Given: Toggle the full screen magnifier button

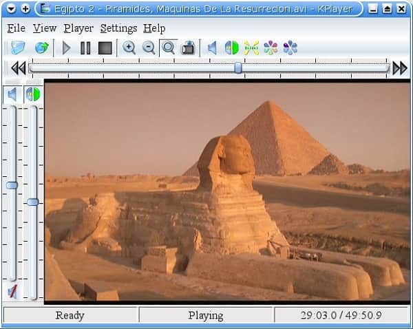Looking at the screenshot, I should click(167, 48).
